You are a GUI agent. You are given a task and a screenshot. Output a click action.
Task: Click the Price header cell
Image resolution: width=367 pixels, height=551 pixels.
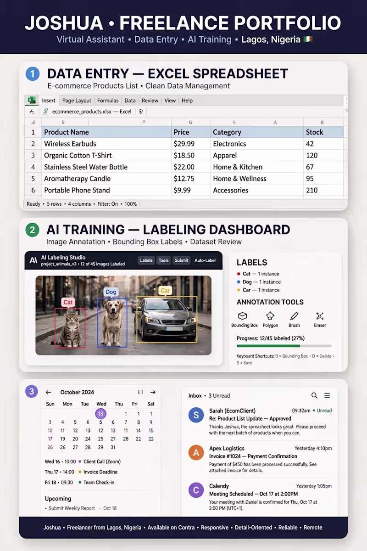pos(191,132)
